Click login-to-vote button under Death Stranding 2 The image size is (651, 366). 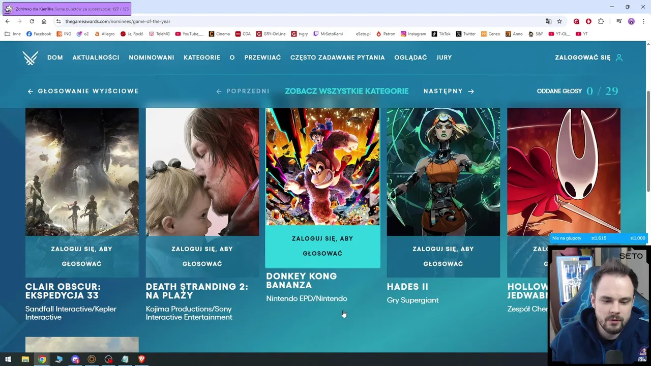coord(202,256)
